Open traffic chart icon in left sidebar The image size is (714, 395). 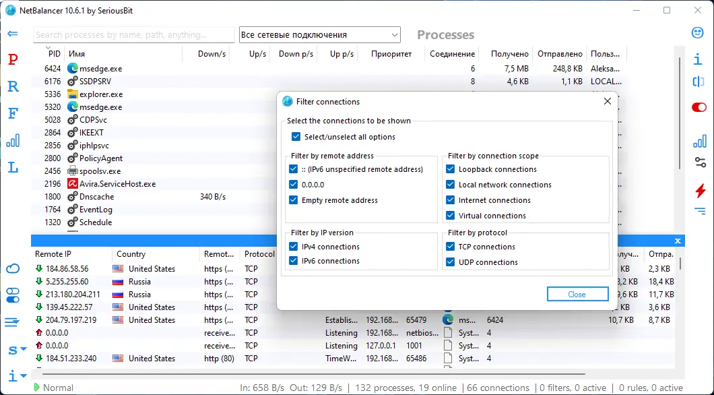pos(13,140)
